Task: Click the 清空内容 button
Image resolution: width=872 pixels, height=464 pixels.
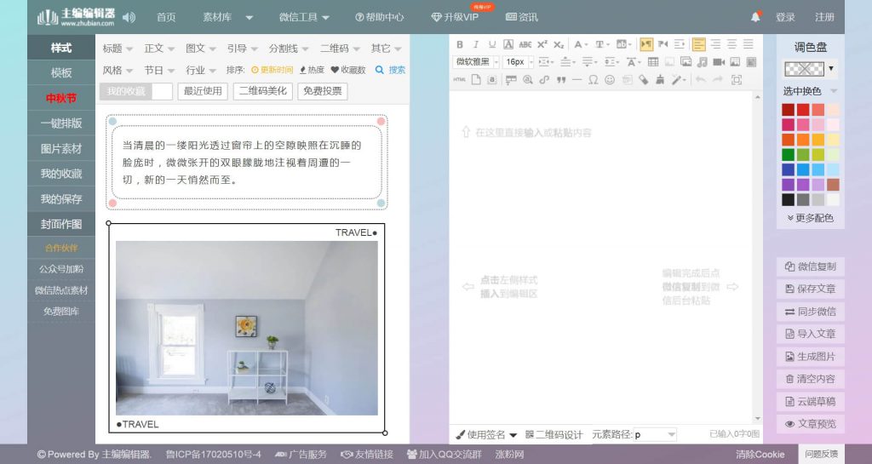Action: pos(811,379)
